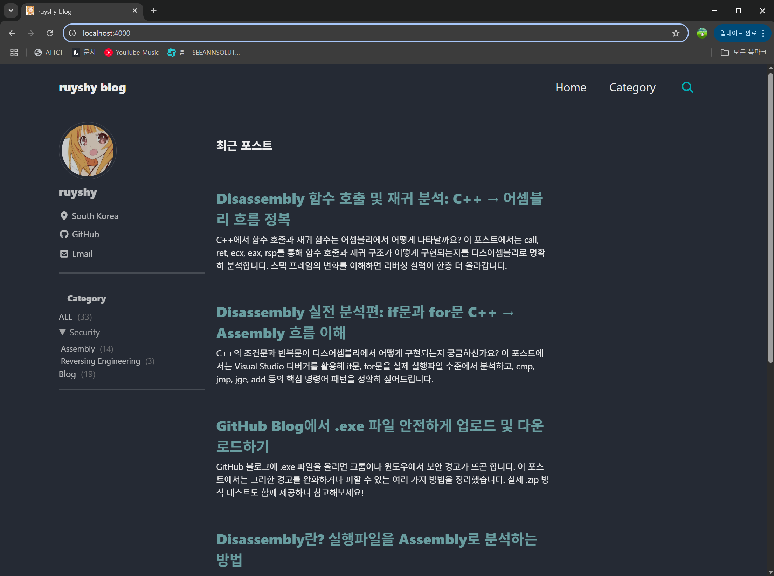Open the bookmarks apps grid icon

(x=14, y=52)
